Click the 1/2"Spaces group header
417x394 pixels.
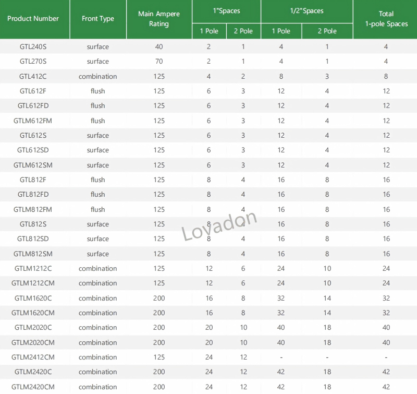(x=307, y=11)
